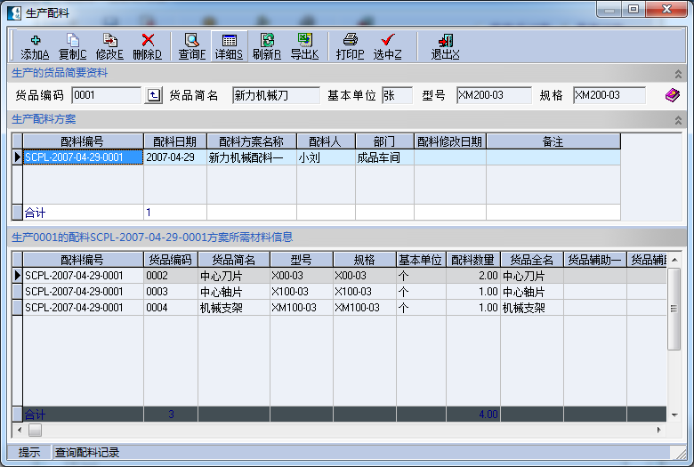Click the 货品编码 input field
The width and height of the screenshot is (694, 467).
click(x=106, y=95)
